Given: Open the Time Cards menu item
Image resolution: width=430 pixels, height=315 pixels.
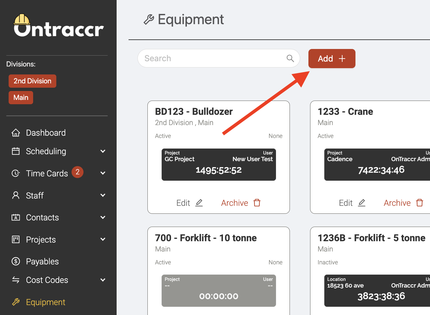Looking at the screenshot, I should (x=47, y=173).
